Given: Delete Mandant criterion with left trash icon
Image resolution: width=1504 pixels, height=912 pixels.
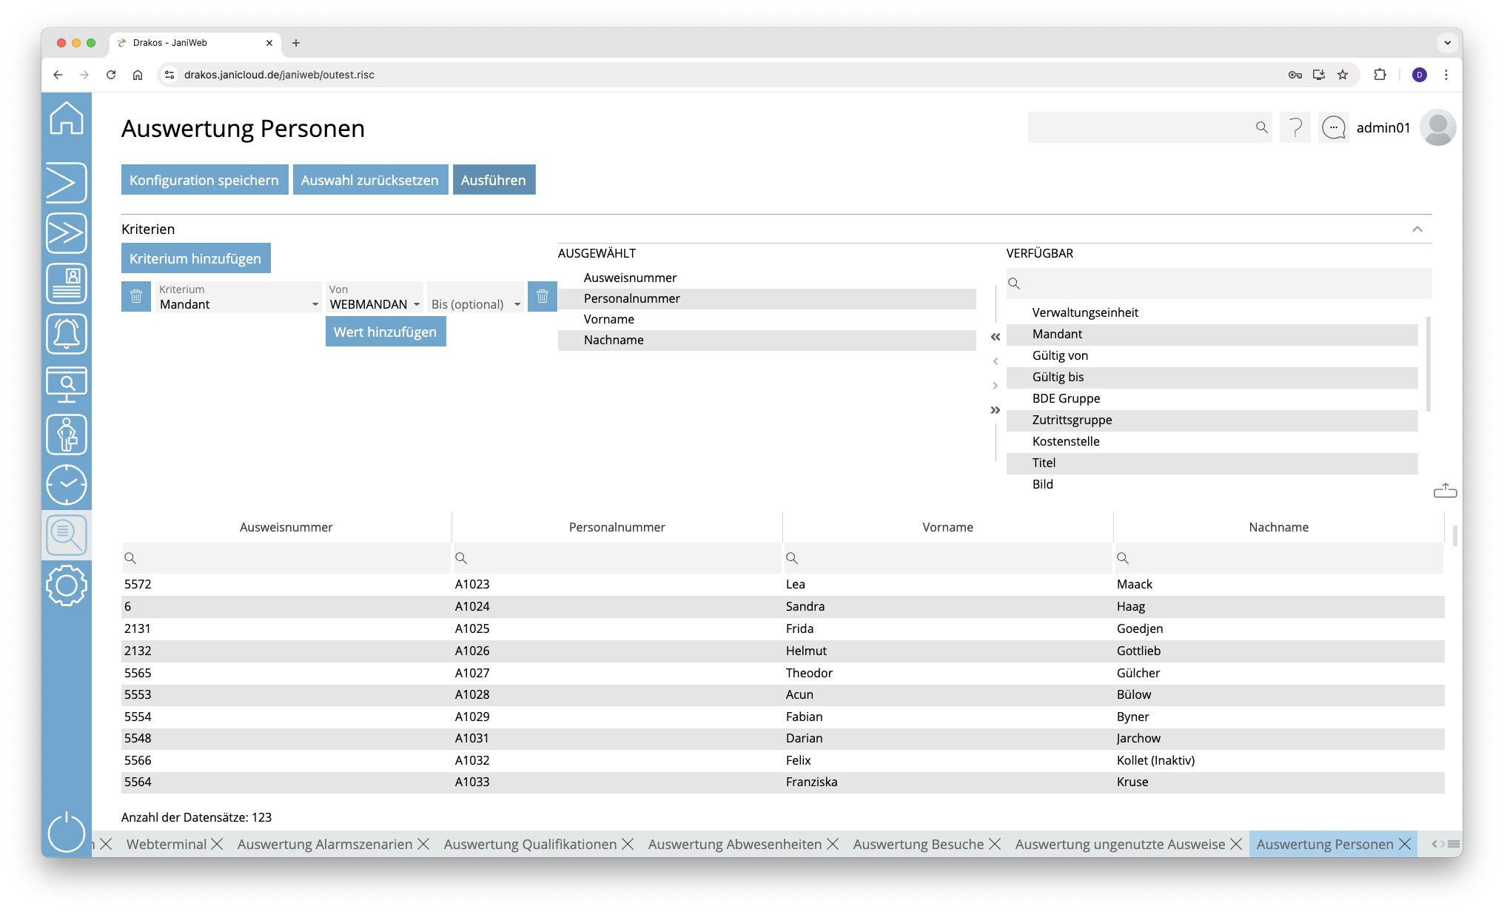Looking at the screenshot, I should tap(136, 297).
